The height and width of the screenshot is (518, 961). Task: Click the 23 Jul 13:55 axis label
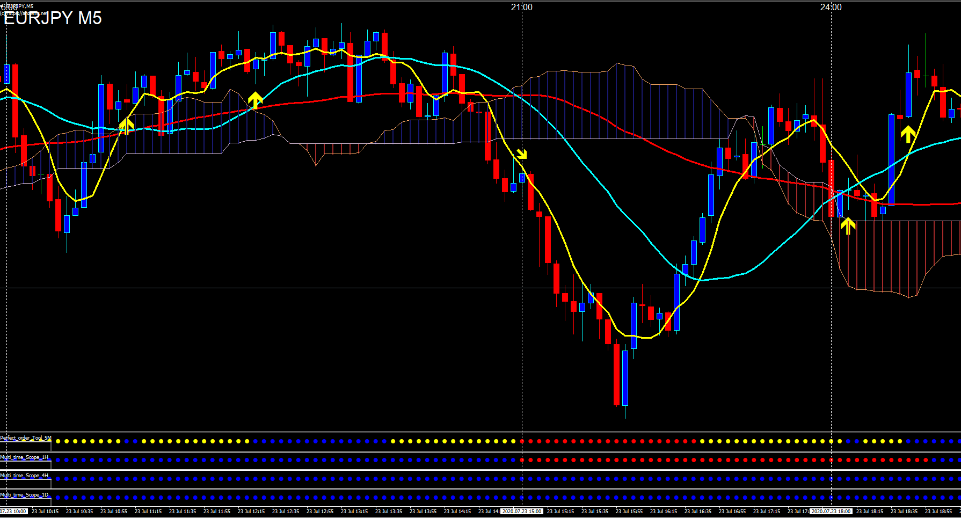[x=423, y=512]
